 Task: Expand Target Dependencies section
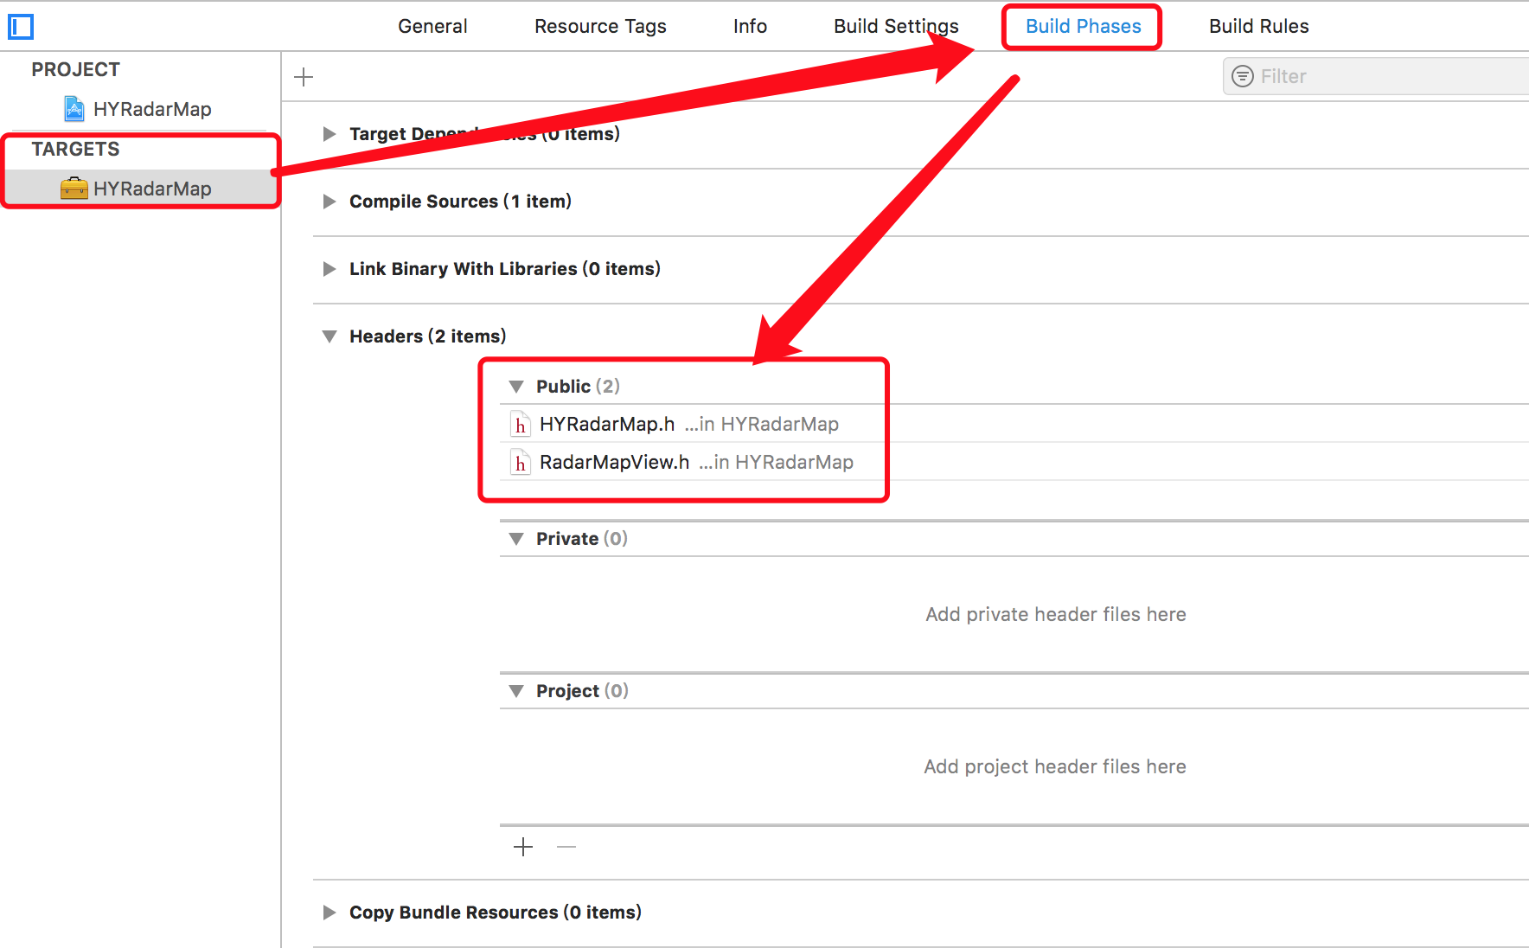click(329, 134)
